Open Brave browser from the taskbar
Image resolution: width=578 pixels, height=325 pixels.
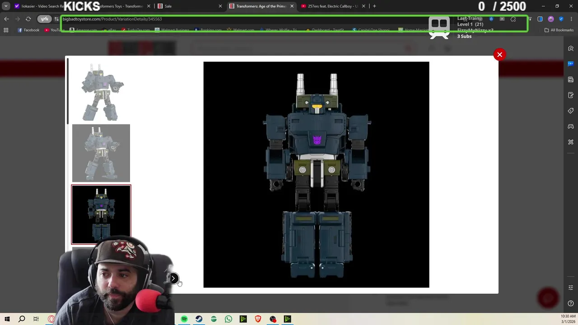pos(258,319)
